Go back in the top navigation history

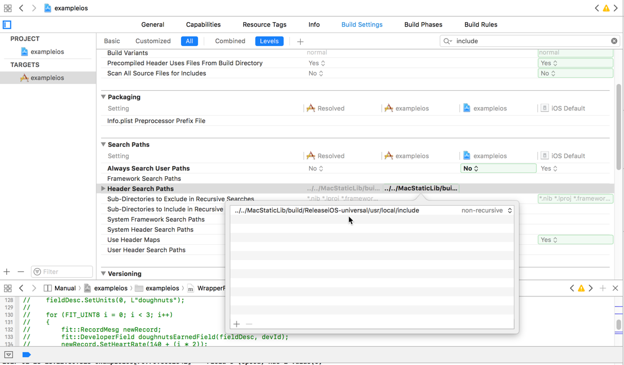click(21, 8)
